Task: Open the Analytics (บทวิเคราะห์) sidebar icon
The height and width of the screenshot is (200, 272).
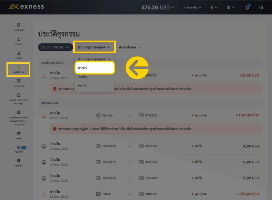Action: [x=18, y=83]
